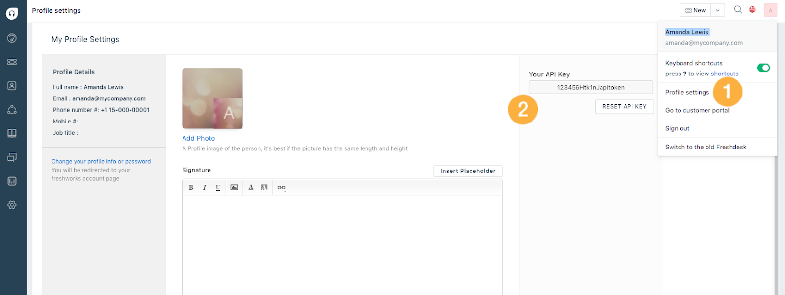Image resolution: width=785 pixels, height=295 pixels.
Task: Open Forums chat icon in sidebar
Action: click(12, 157)
